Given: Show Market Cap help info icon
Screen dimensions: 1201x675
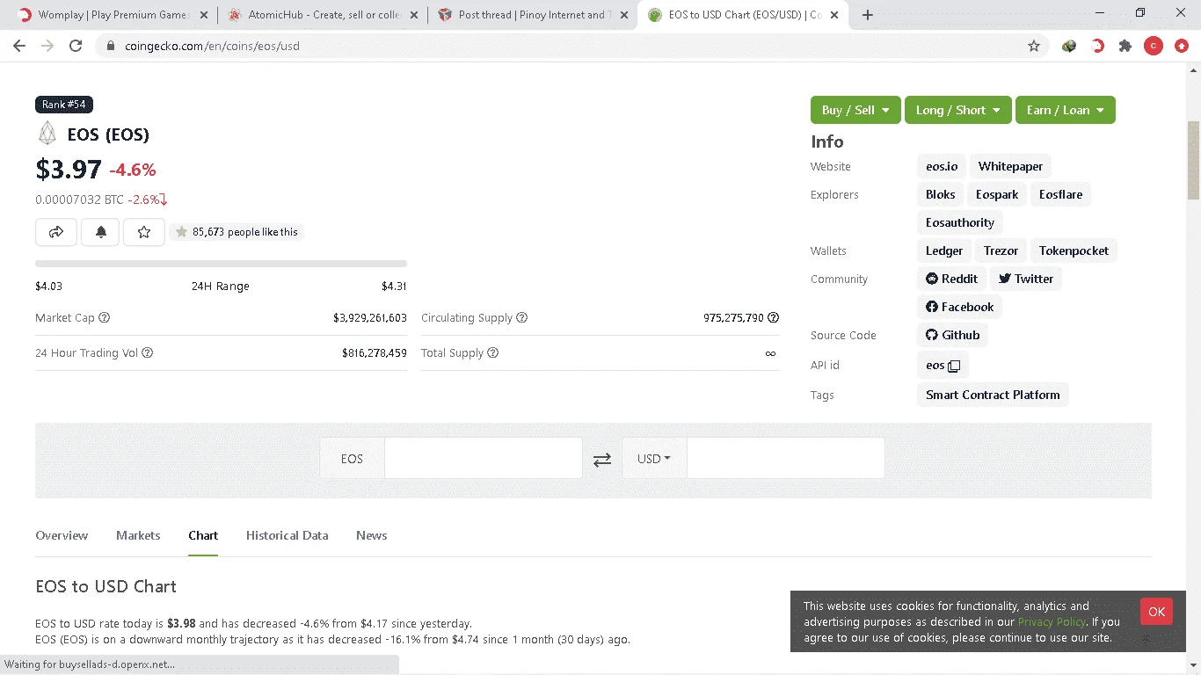Looking at the screenshot, I should pyautogui.click(x=105, y=317).
